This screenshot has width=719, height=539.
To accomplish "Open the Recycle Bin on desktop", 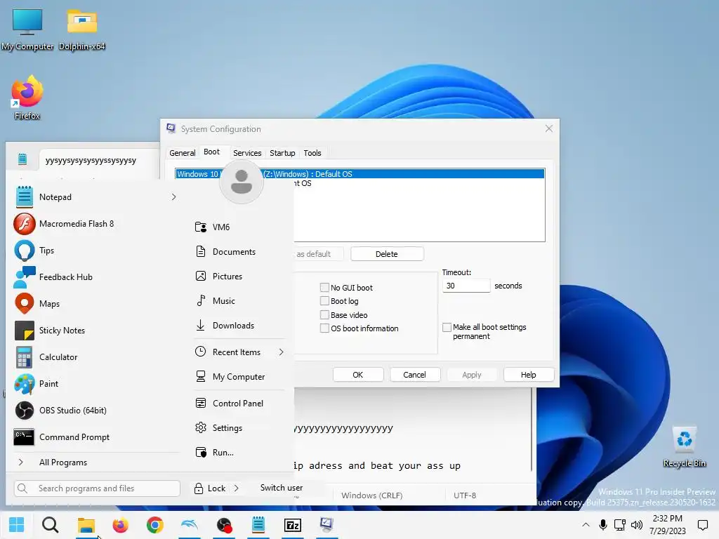I will 684,447.
